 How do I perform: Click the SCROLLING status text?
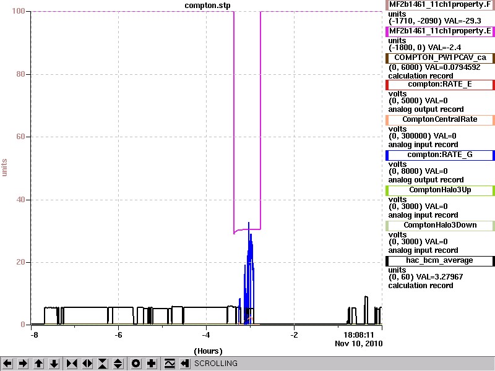pos(215,364)
